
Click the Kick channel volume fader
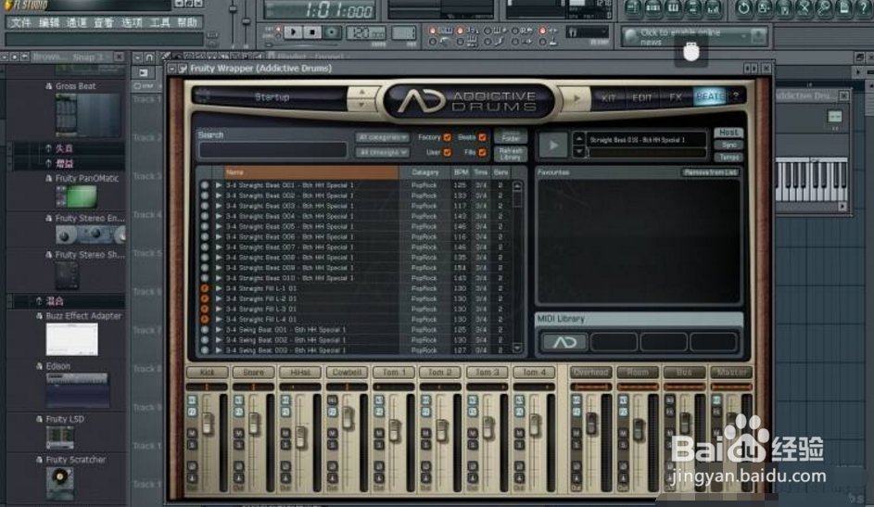(x=208, y=424)
